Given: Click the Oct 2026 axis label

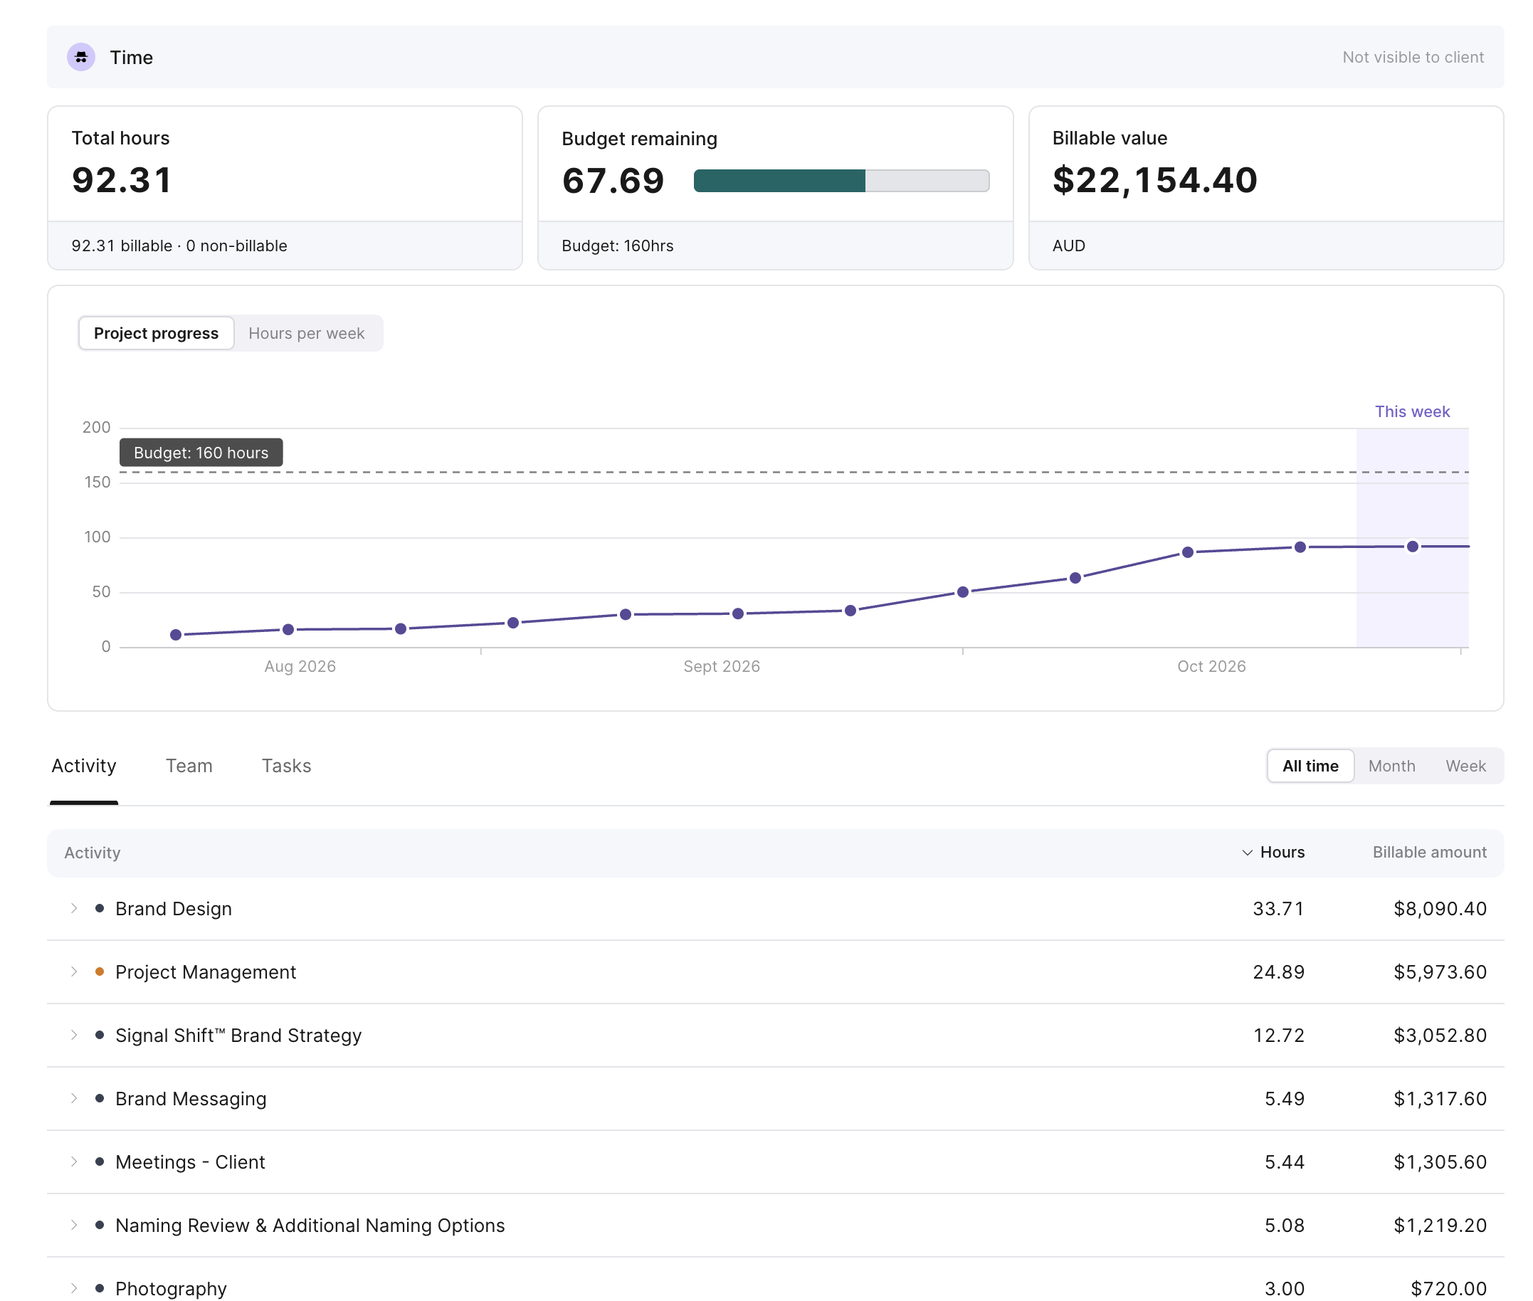Looking at the screenshot, I should pyautogui.click(x=1211, y=666).
